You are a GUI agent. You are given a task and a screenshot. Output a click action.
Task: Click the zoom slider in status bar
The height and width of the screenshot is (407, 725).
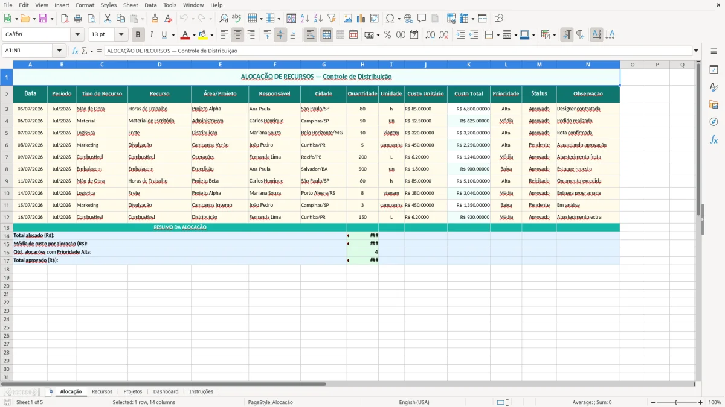[x=676, y=402]
